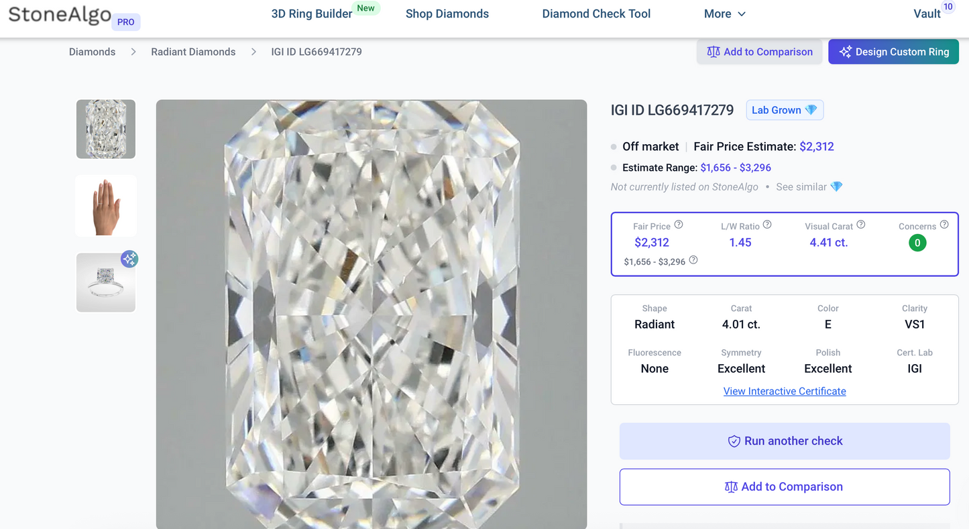Click the sparkle icon on the ring thumbnail
This screenshot has width=969, height=529.
pyautogui.click(x=129, y=259)
